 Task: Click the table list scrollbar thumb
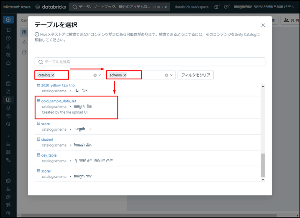pyautogui.click(x=263, y=165)
